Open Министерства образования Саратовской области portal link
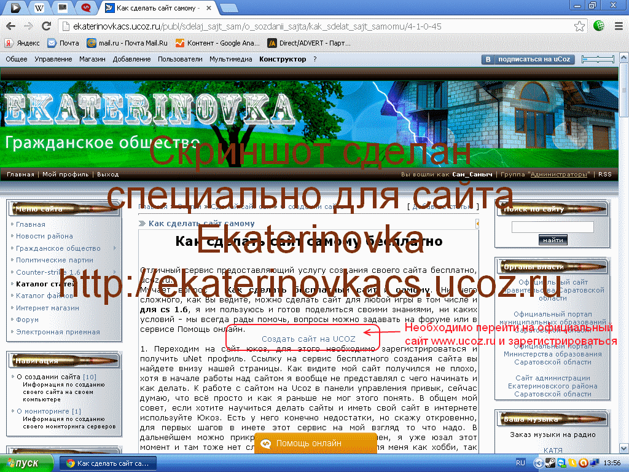 point(552,354)
